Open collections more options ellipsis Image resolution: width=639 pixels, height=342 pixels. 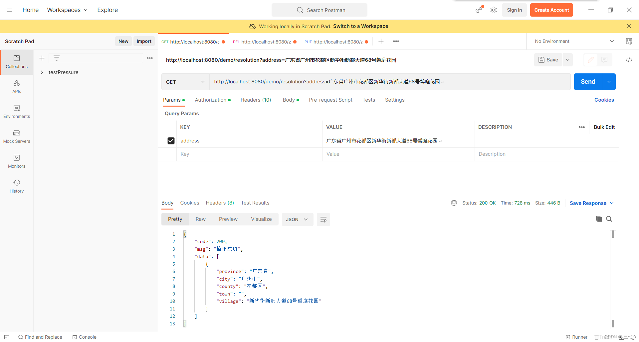coord(150,58)
